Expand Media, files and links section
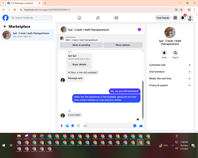Screen dimensions: 198x158 click(x=170, y=79)
